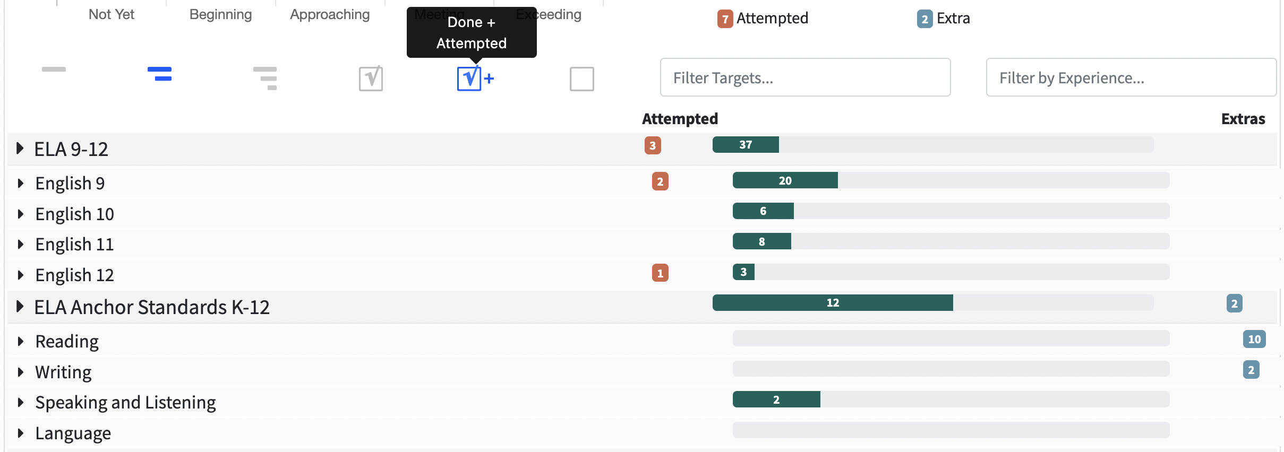
Task: Select the Approaching three-bar level icon
Action: [265, 79]
